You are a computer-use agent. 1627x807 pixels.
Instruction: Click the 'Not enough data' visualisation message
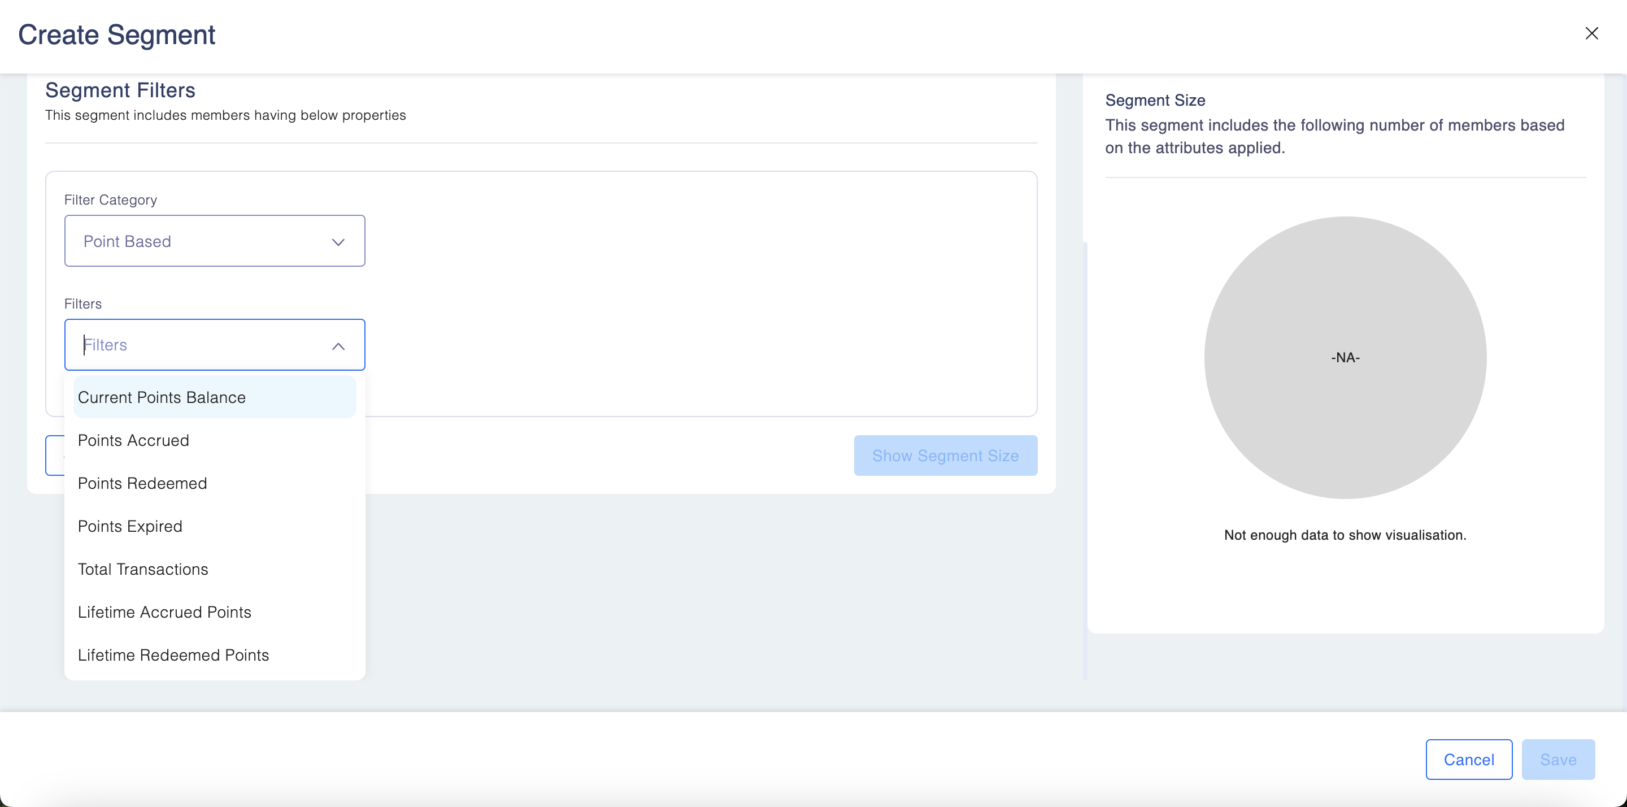[x=1345, y=535]
